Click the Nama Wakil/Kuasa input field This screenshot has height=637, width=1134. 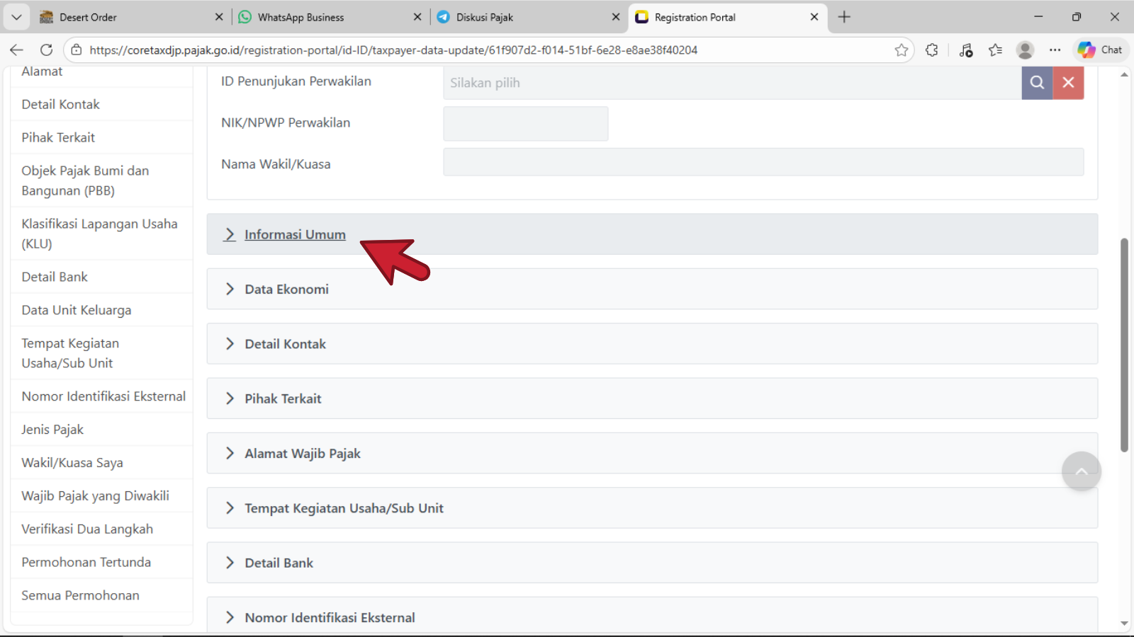(763, 162)
